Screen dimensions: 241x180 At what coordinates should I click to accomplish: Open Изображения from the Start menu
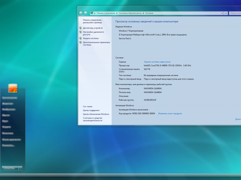click(x=9, y=109)
